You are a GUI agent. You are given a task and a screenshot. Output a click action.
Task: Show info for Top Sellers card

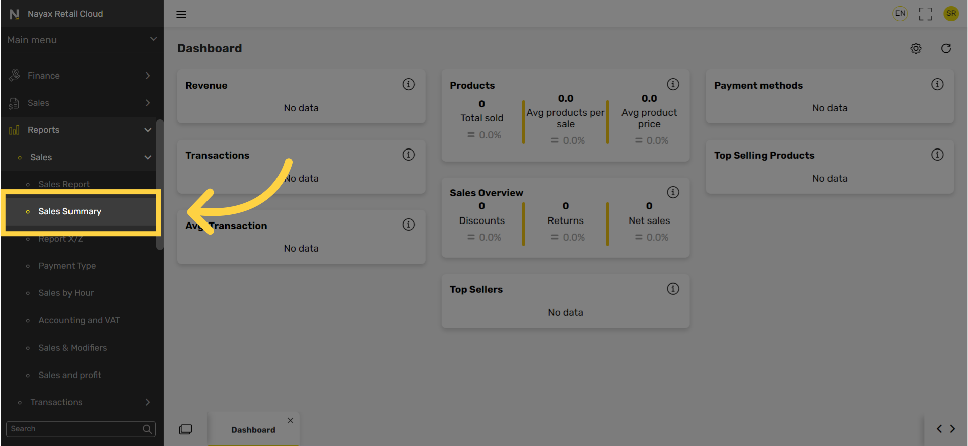(673, 288)
